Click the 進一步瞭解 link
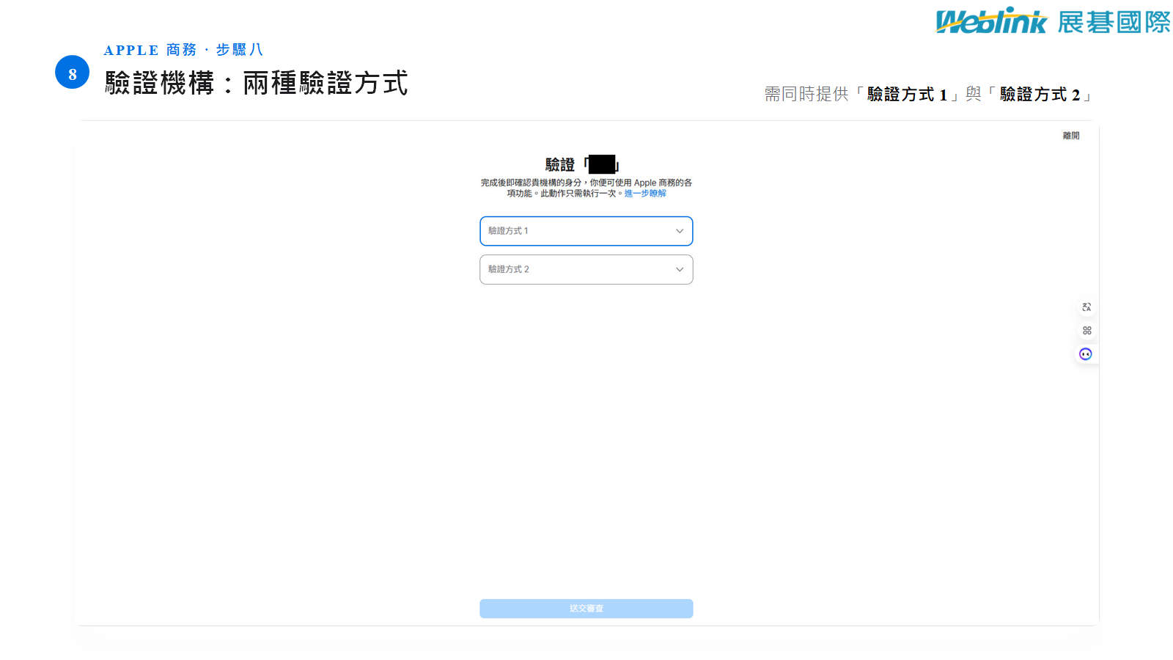1173x660 pixels. tap(645, 194)
